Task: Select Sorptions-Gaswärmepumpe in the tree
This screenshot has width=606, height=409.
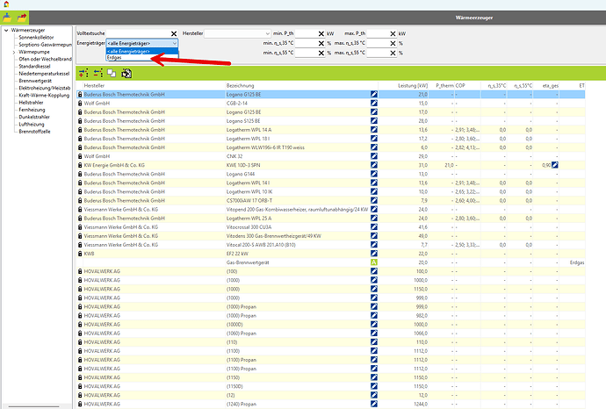Action: 45,45
